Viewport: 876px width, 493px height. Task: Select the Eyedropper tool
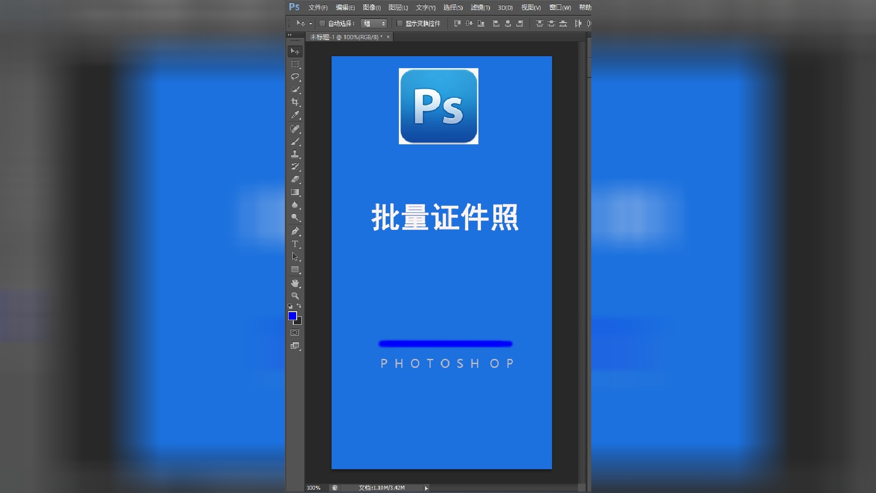295,115
